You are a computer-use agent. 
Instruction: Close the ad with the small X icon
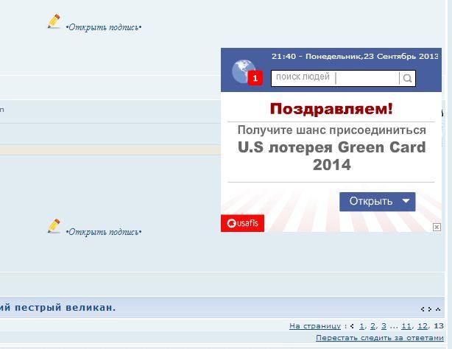tap(437, 227)
